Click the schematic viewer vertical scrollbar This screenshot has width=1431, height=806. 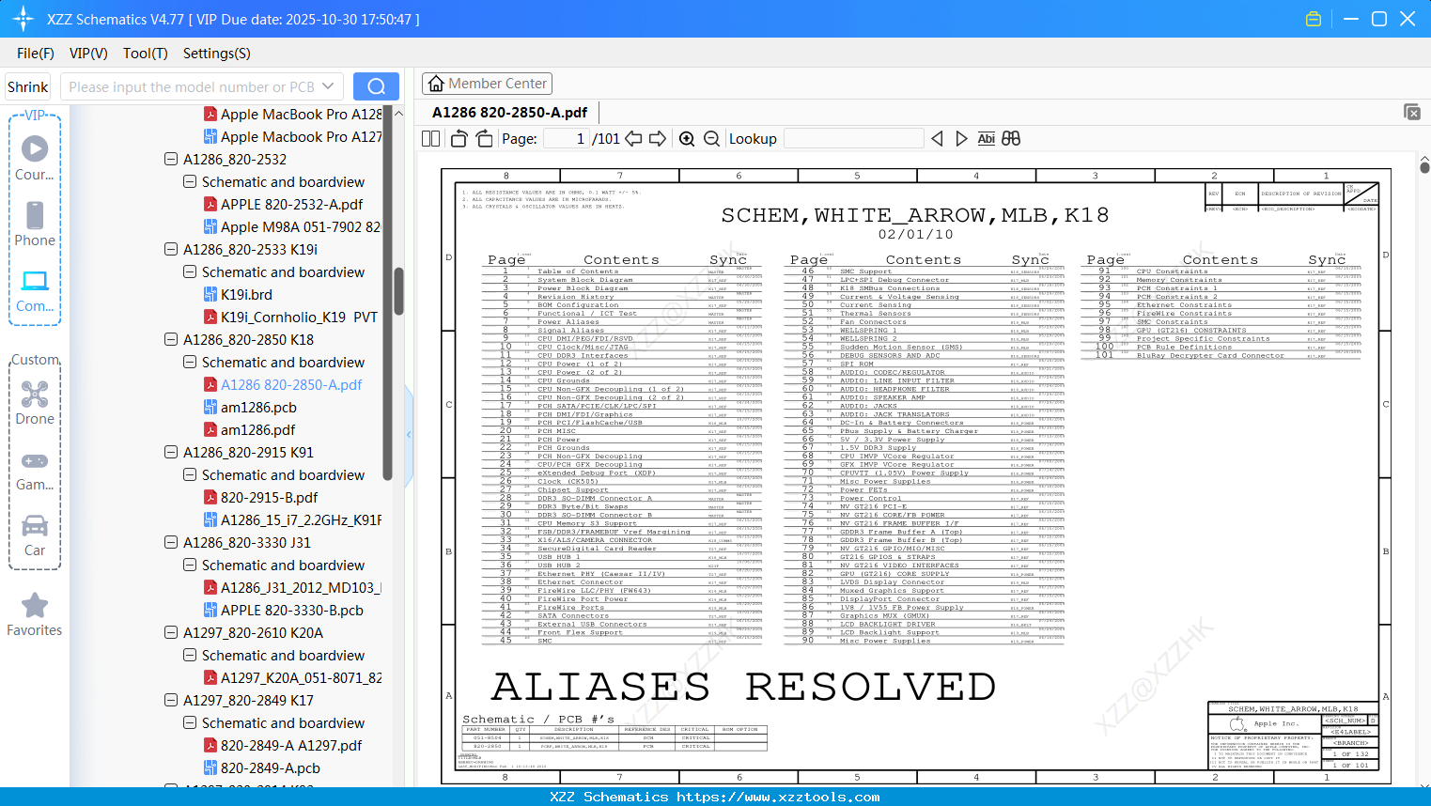(x=1424, y=167)
